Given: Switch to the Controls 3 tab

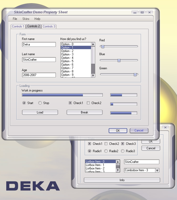Looking at the screenshot, I should click(x=49, y=26).
